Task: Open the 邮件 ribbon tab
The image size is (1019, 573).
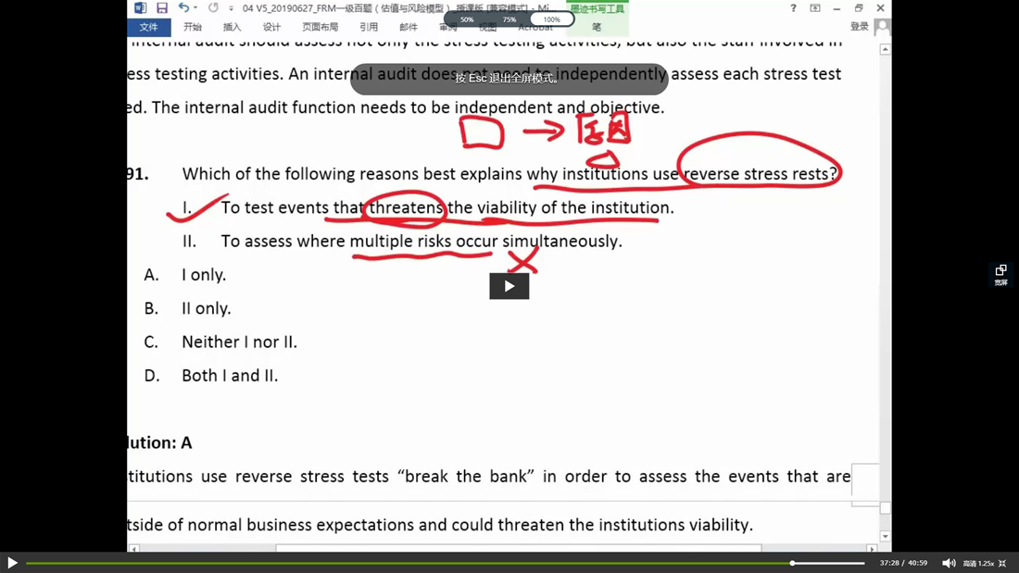Action: (409, 27)
